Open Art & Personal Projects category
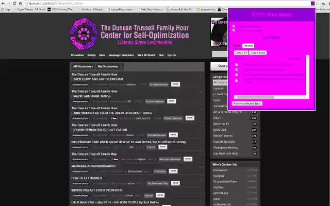Image resolution: width=330 pixels, height=206 pixels. point(235,112)
